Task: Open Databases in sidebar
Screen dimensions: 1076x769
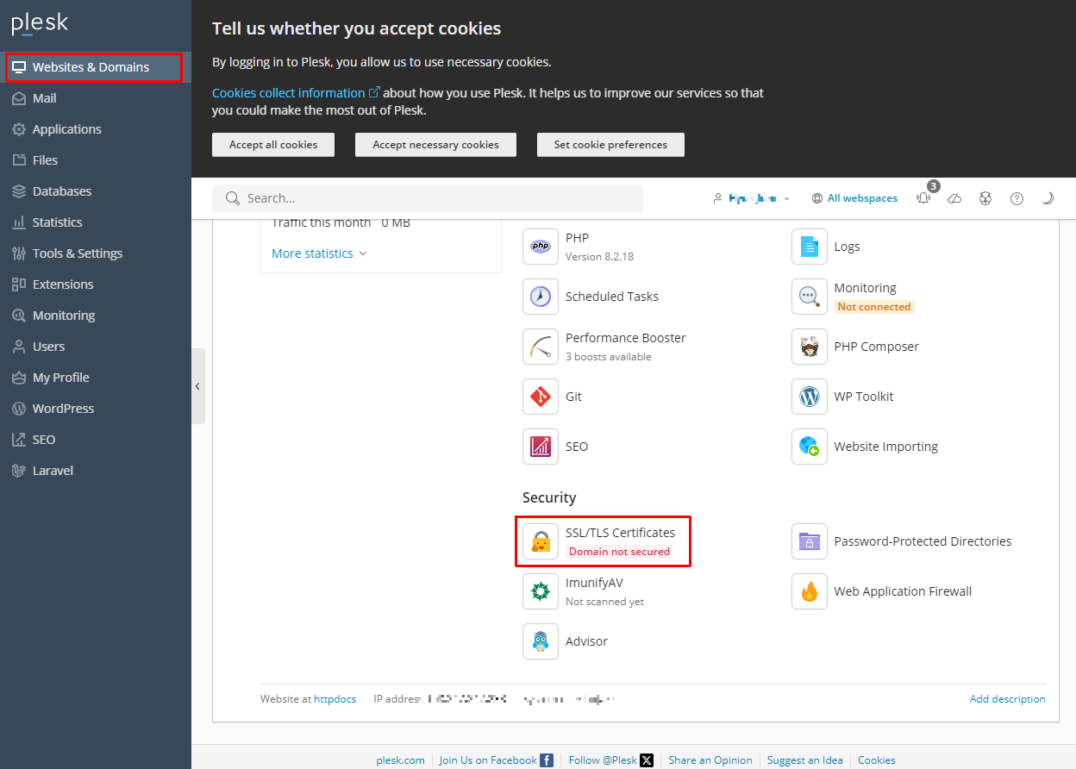Action: 96,191
